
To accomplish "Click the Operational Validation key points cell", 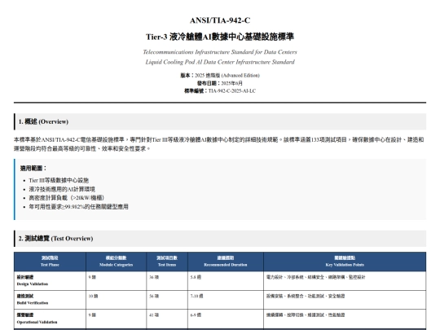I will pos(345,319).
